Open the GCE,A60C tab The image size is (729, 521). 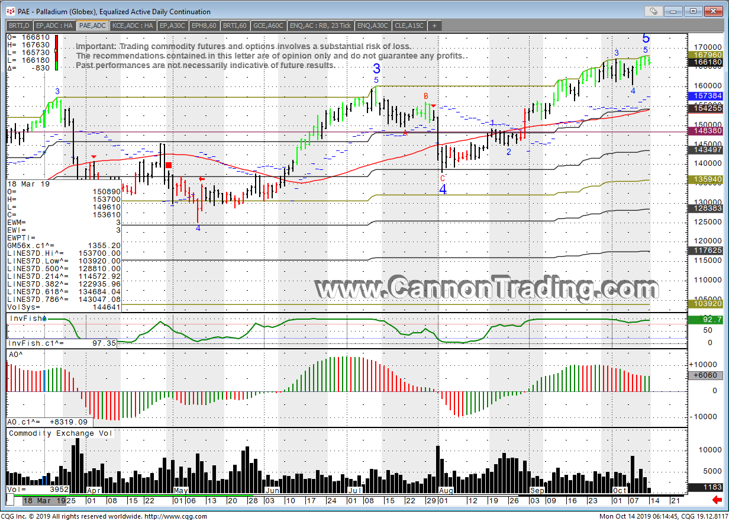(269, 25)
